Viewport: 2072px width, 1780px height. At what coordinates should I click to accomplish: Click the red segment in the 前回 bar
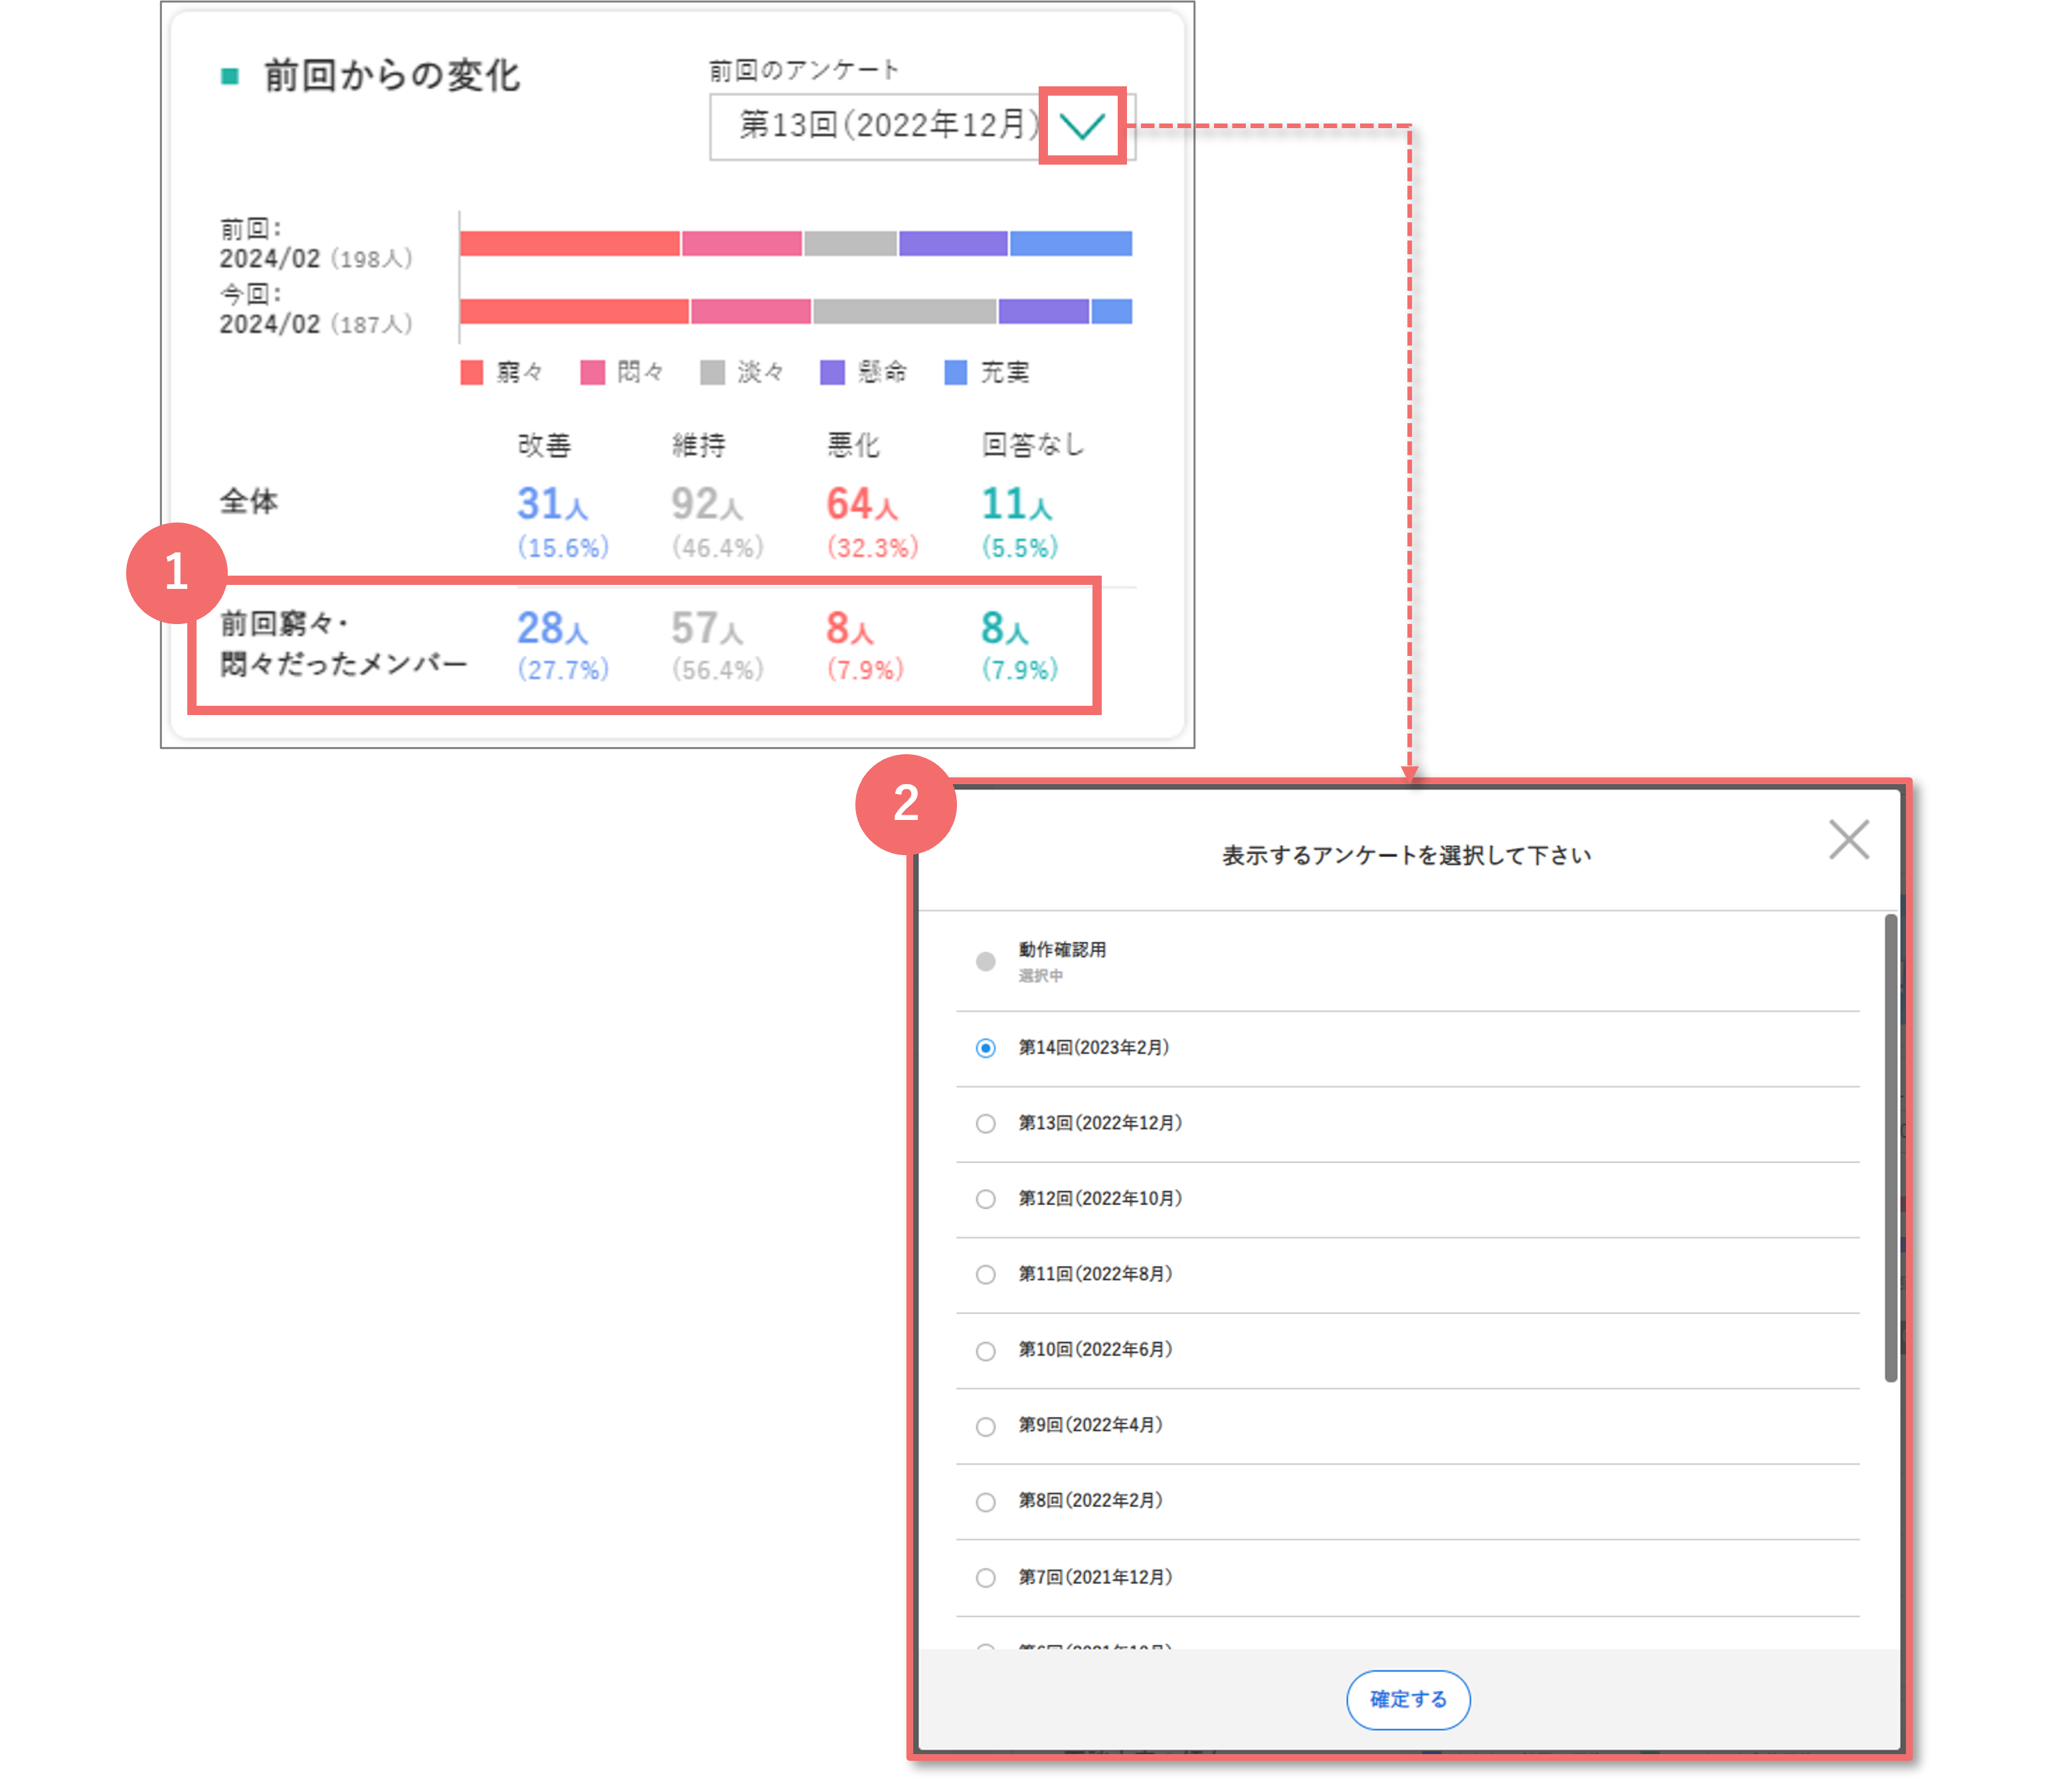tap(570, 243)
